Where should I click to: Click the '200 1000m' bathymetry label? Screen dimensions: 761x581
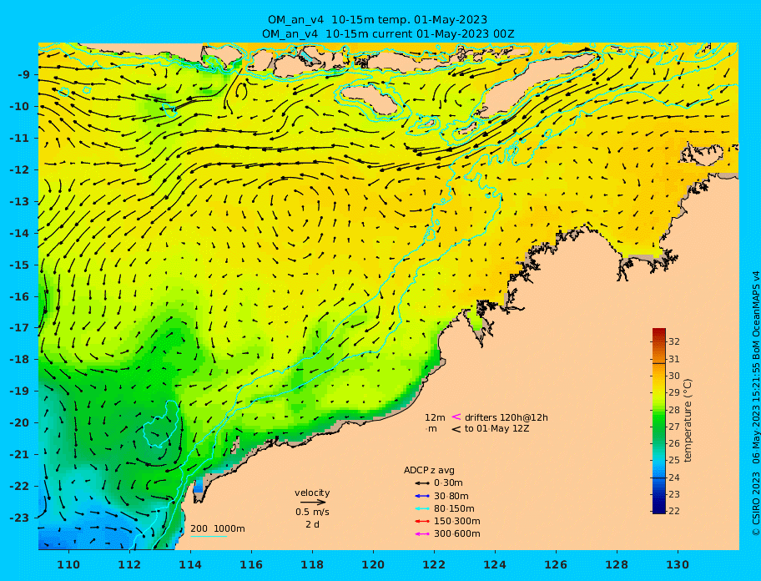point(218,528)
